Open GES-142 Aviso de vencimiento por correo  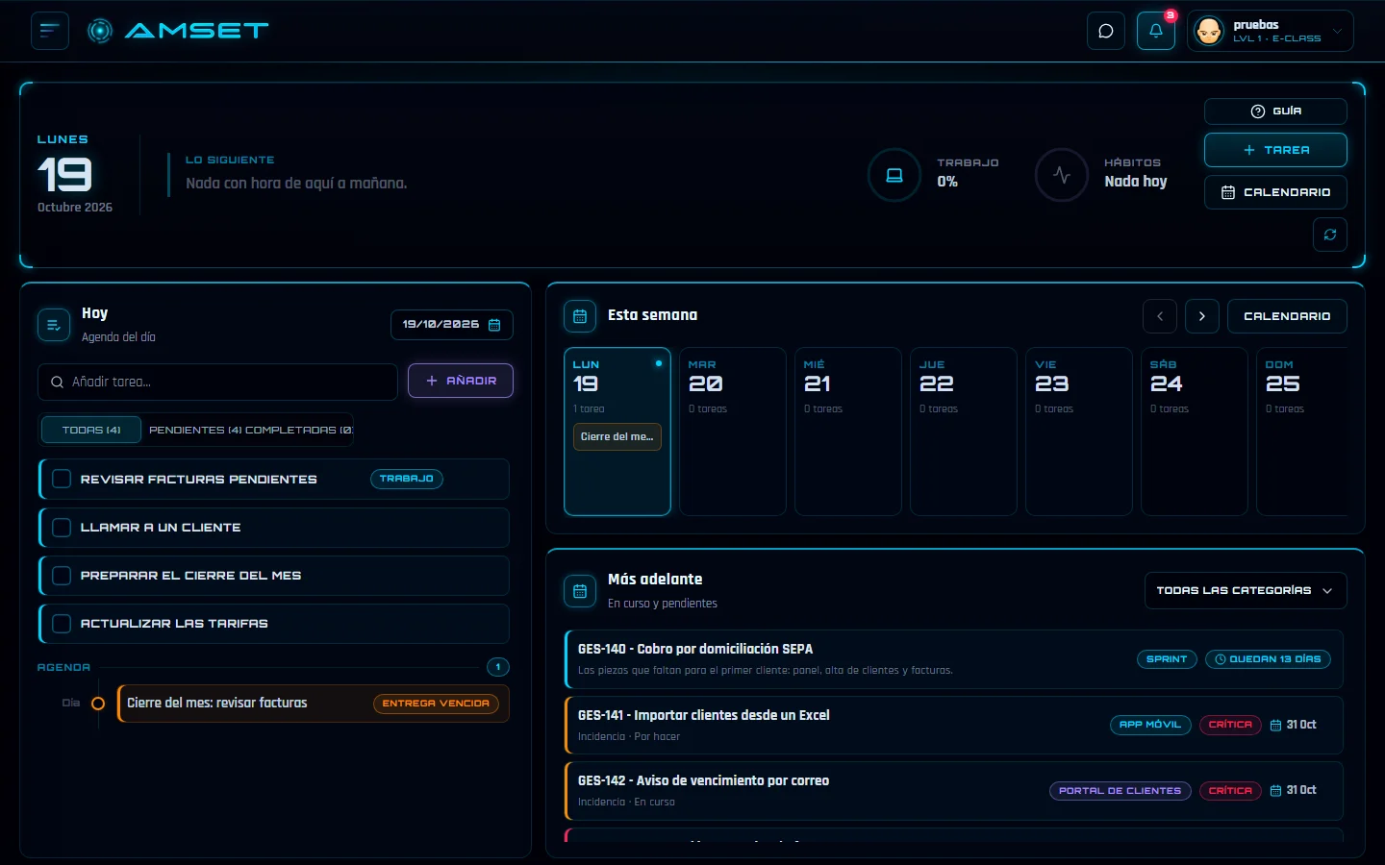pos(954,791)
